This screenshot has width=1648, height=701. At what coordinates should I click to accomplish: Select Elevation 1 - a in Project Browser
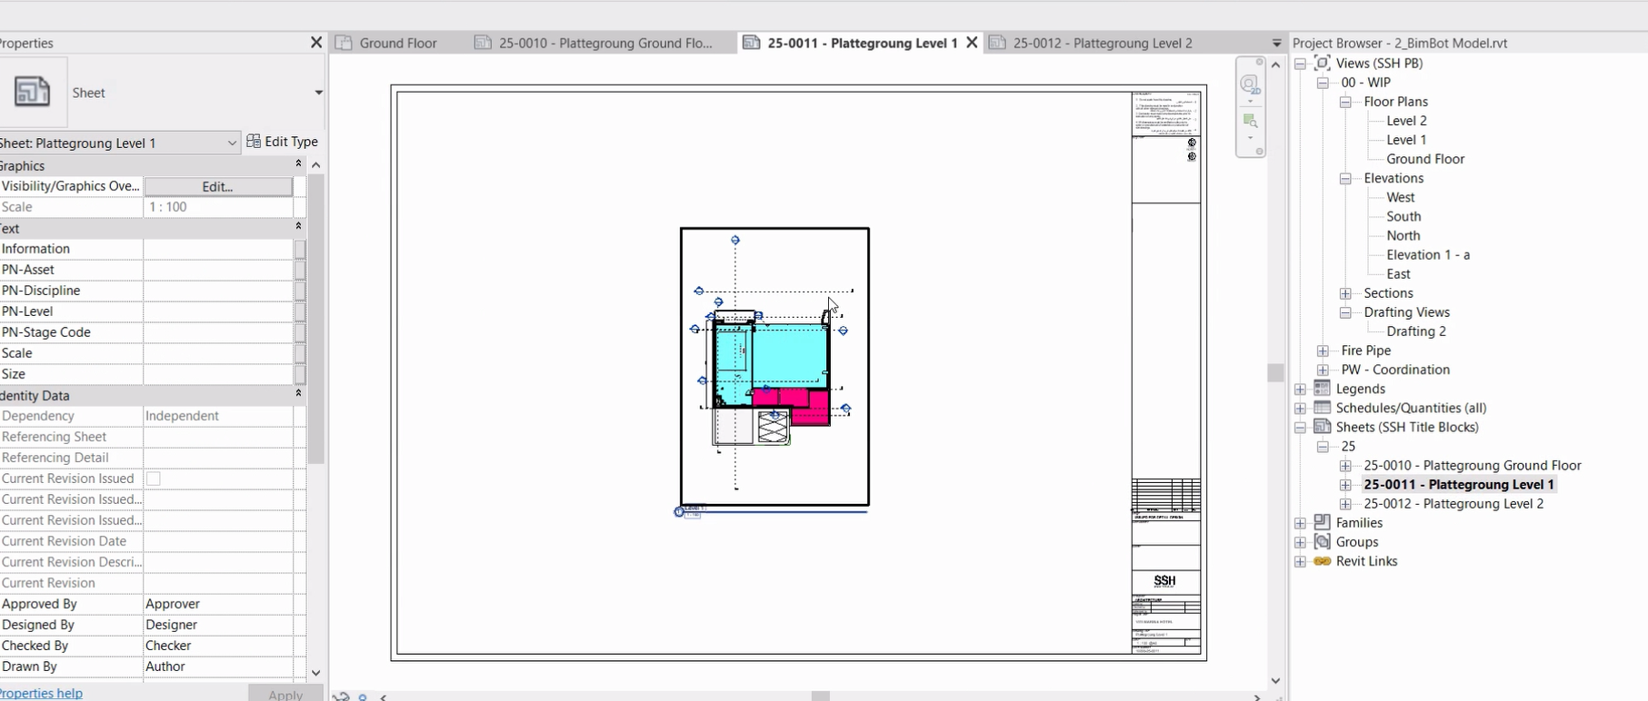[1428, 255]
